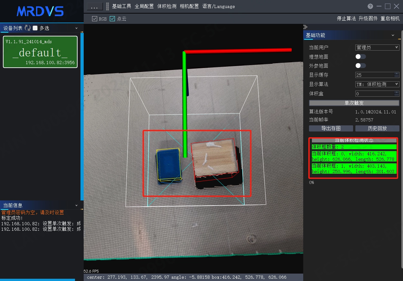The height and width of the screenshot is (281, 403).
Task: Open the 基础工具 menu
Action: pos(122,6)
